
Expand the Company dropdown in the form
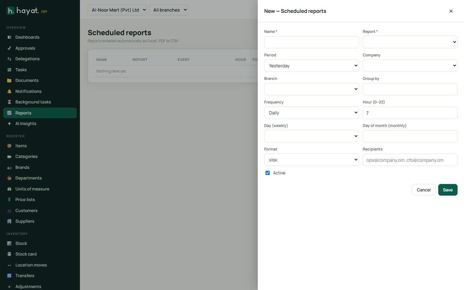coord(410,66)
